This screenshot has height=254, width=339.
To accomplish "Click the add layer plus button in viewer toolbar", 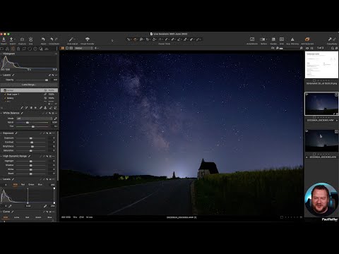I will [x=95, y=48].
